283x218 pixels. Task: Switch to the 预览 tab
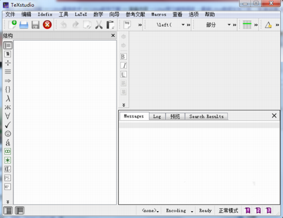pos(175,116)
